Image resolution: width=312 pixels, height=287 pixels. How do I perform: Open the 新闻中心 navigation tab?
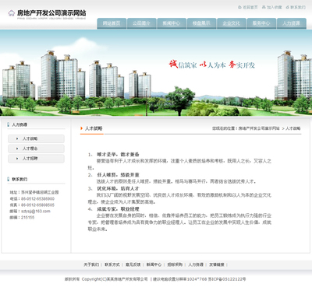click(172, 23)
